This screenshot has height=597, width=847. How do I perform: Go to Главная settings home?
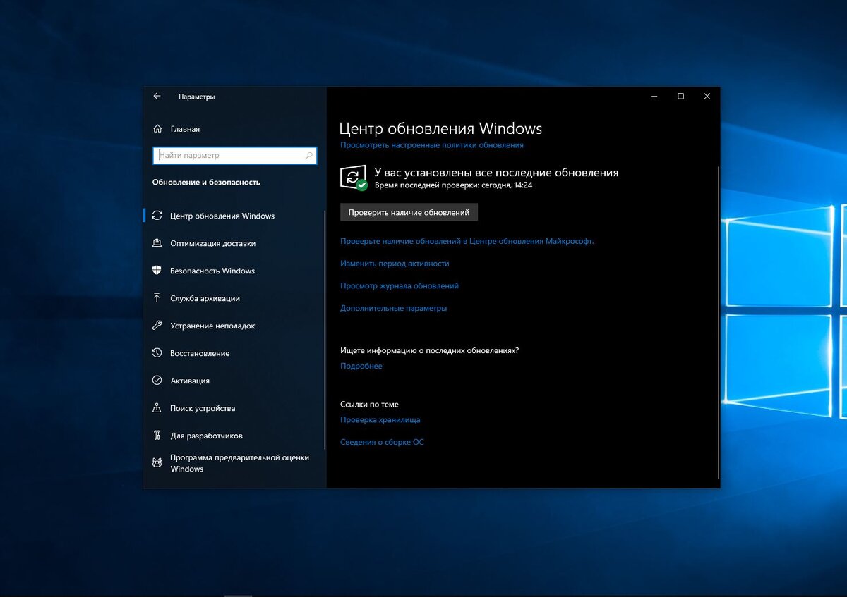[x=185, y=129]
